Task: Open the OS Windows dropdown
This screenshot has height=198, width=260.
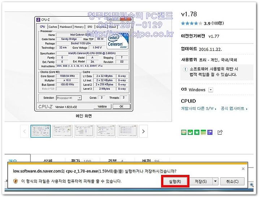Action: 211,90
